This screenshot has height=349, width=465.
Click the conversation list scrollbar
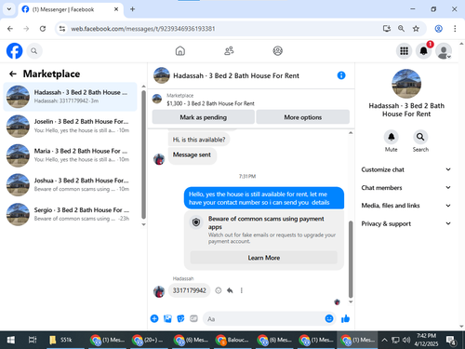coord(143,154)
